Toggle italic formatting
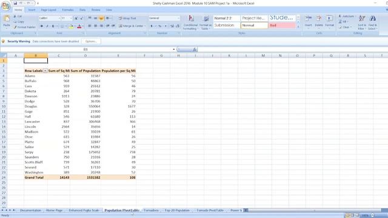The image size is (388, 218). (47, 26)
